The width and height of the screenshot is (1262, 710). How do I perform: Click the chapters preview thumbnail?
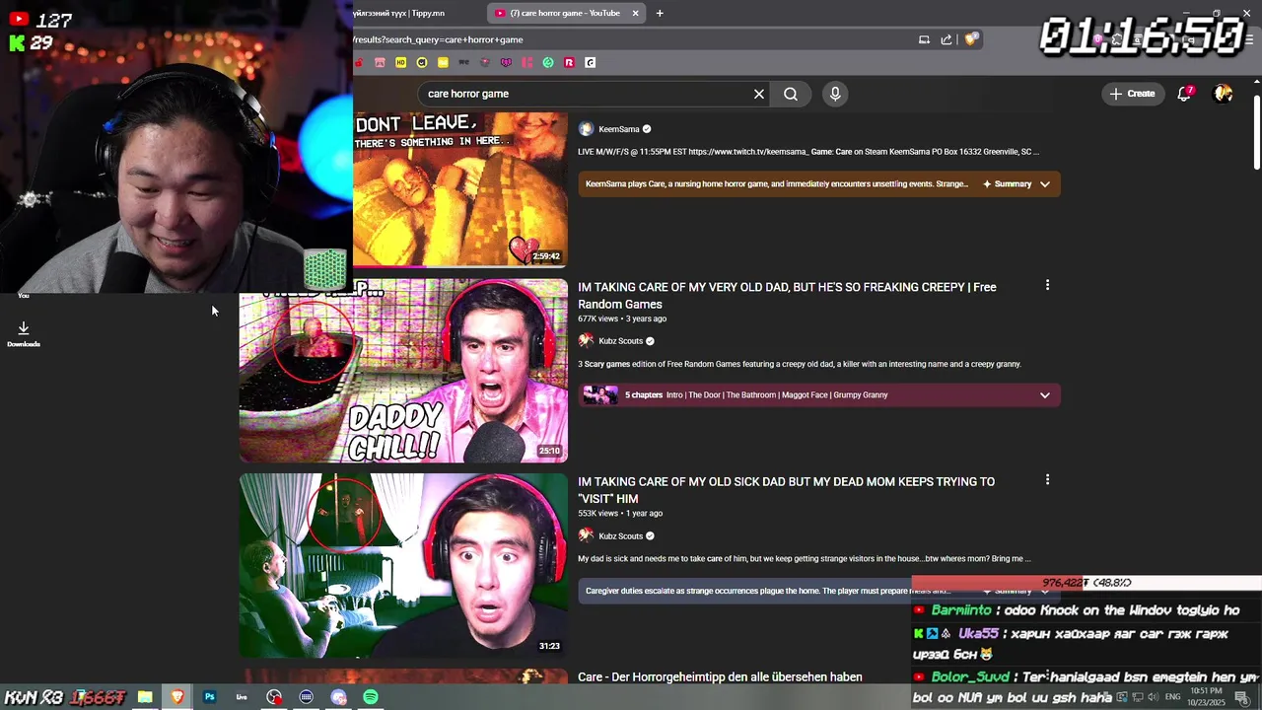click(x=600, y=395)
